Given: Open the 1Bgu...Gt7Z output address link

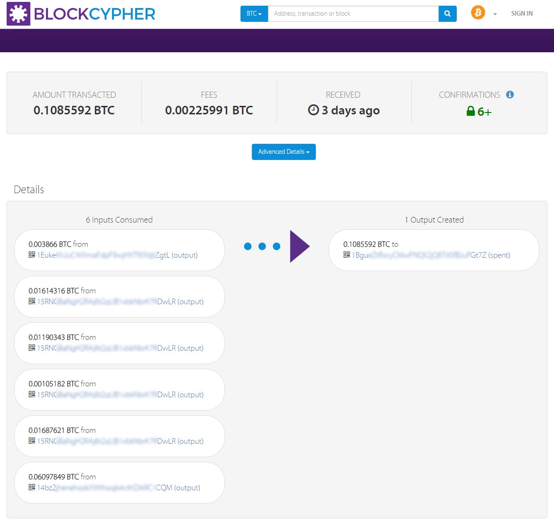Looking at the screenshot, I should (419, 255).
